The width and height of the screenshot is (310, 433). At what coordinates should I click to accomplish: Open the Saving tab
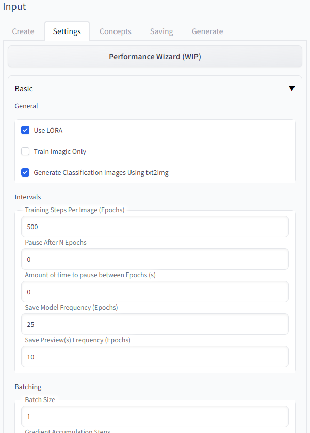tap(161, 31)
